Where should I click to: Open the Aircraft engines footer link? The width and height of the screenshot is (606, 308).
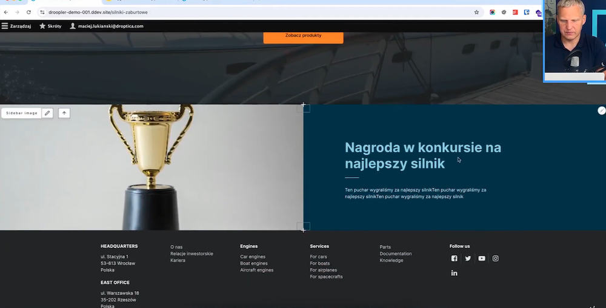point(256,270)
